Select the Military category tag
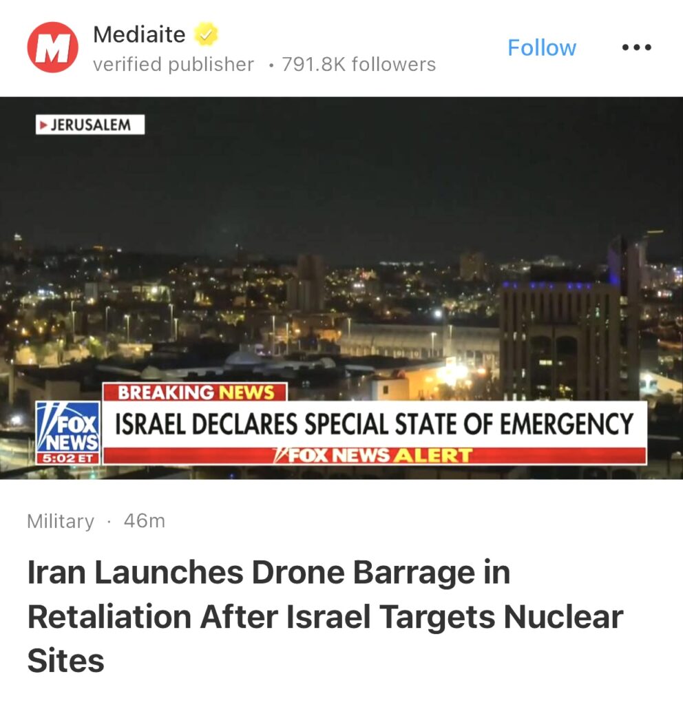This screenshot has height=705, width=683. (x=61, y=522)
